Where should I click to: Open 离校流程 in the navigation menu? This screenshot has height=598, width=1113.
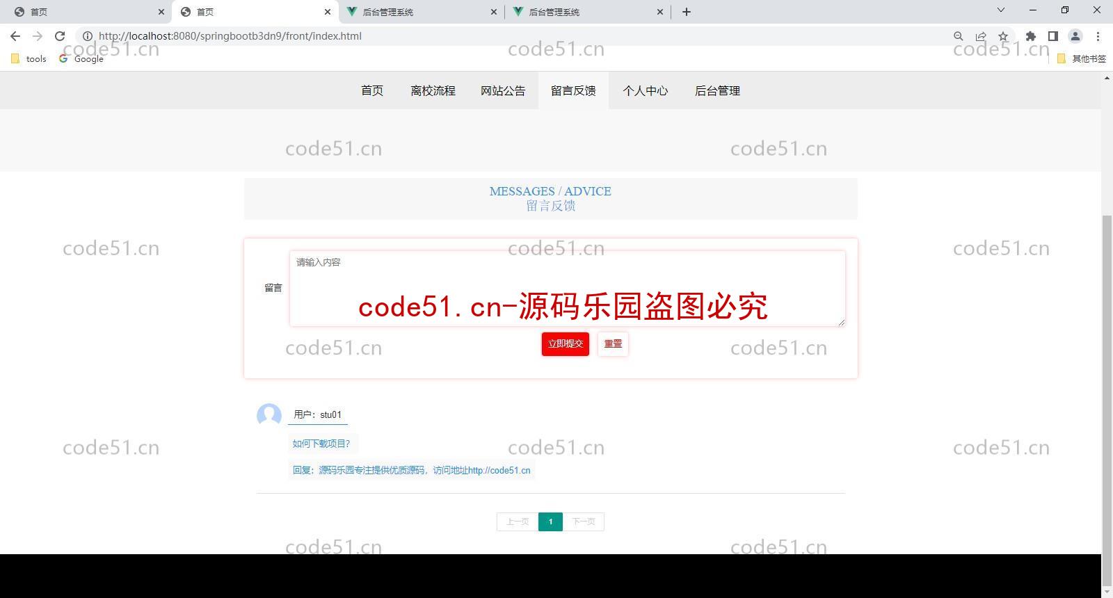pos(433,90)
